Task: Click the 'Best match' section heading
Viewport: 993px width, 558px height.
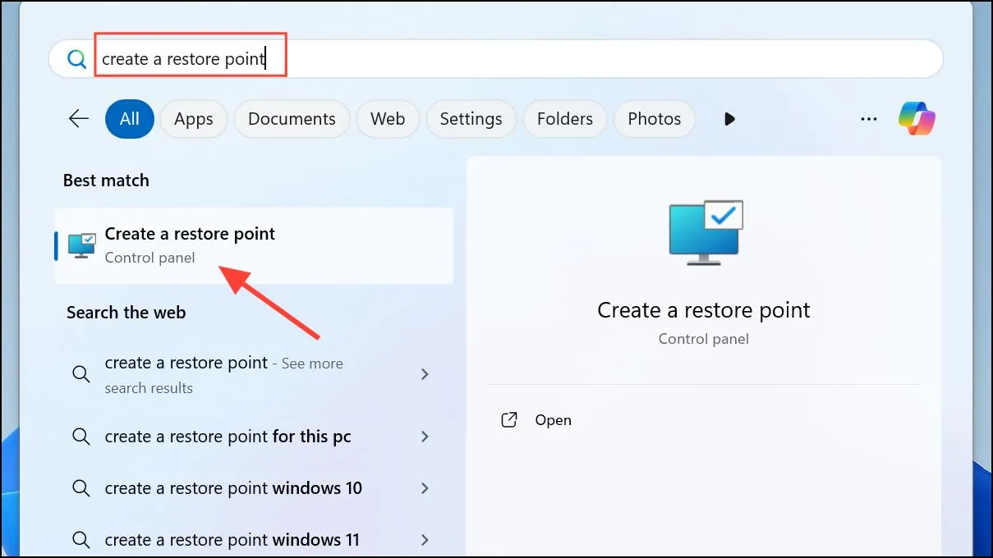Action: (106, 181)
